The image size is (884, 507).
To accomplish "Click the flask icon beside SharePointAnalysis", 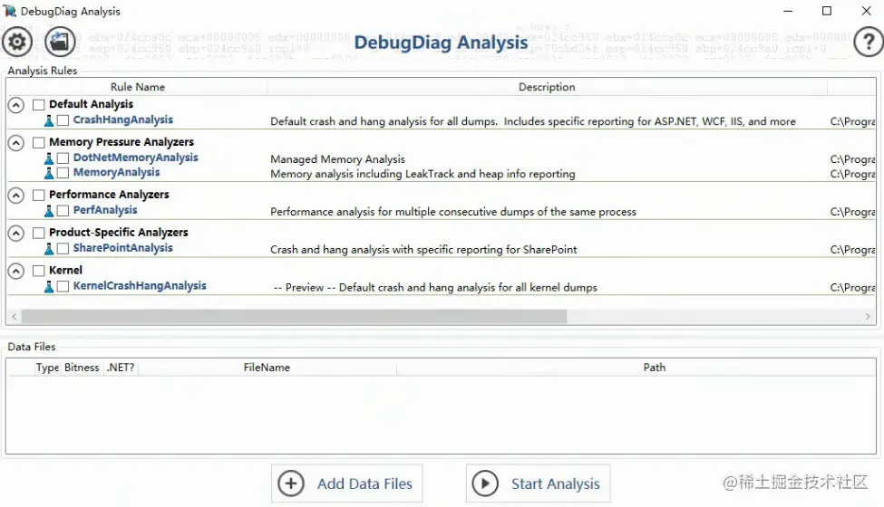I will 49,248.
